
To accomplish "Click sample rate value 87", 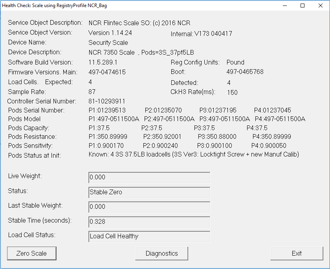I will pos(92,92).
